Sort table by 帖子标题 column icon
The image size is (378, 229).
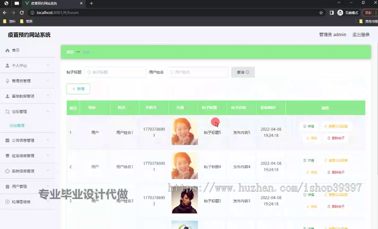220,108
